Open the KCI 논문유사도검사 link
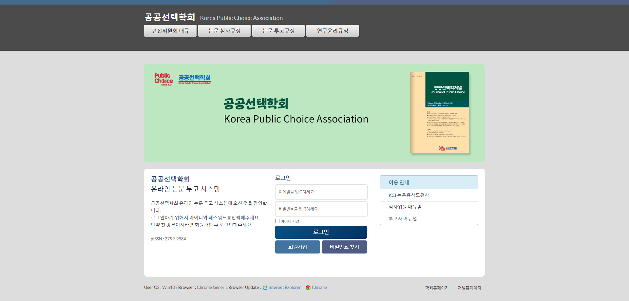Image resolution: width=629 pixels, height=301 pixels. click(429, 195)
